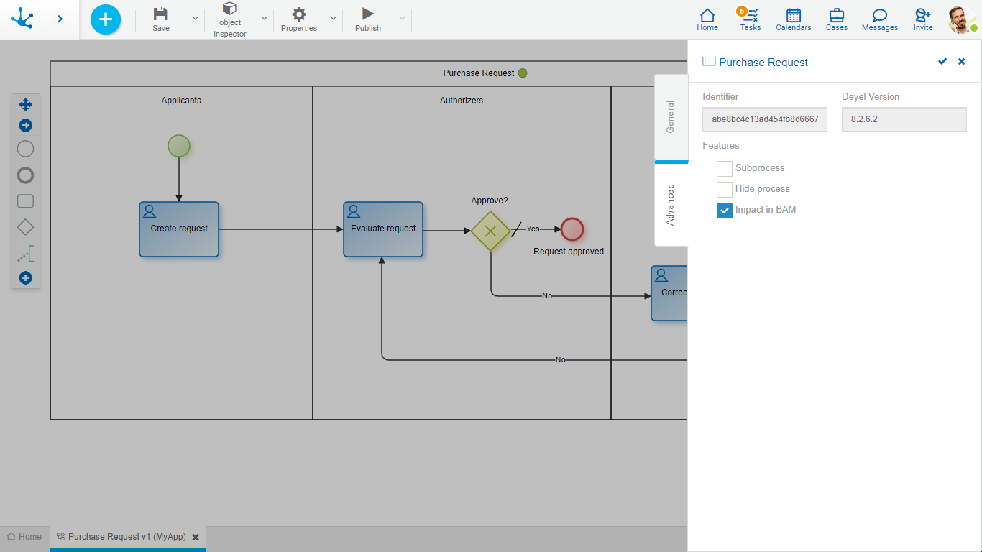Confirm panel changes with the checkmark
Viewport: 982px width, 552px height.
coord(942,62)
